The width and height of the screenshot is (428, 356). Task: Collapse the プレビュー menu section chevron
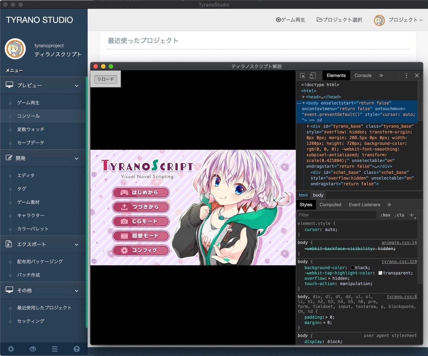click(x=77, y=86)
